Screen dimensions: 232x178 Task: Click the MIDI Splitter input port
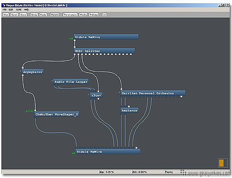(75, 47)
